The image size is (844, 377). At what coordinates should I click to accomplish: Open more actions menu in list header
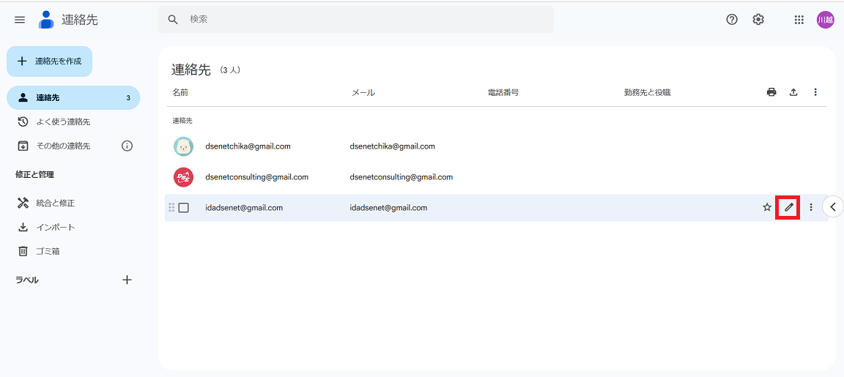point(815,92)
